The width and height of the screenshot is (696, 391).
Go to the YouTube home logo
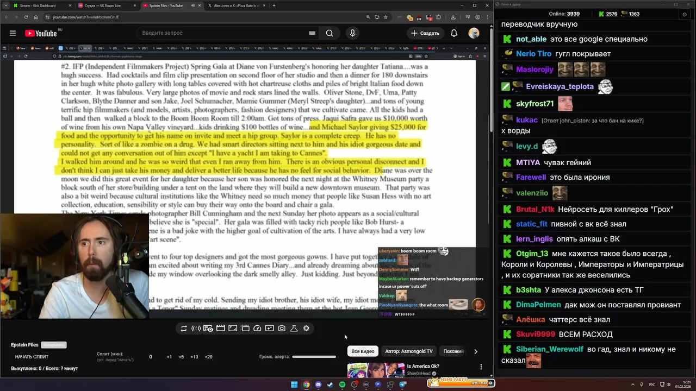tap(41, 33)
